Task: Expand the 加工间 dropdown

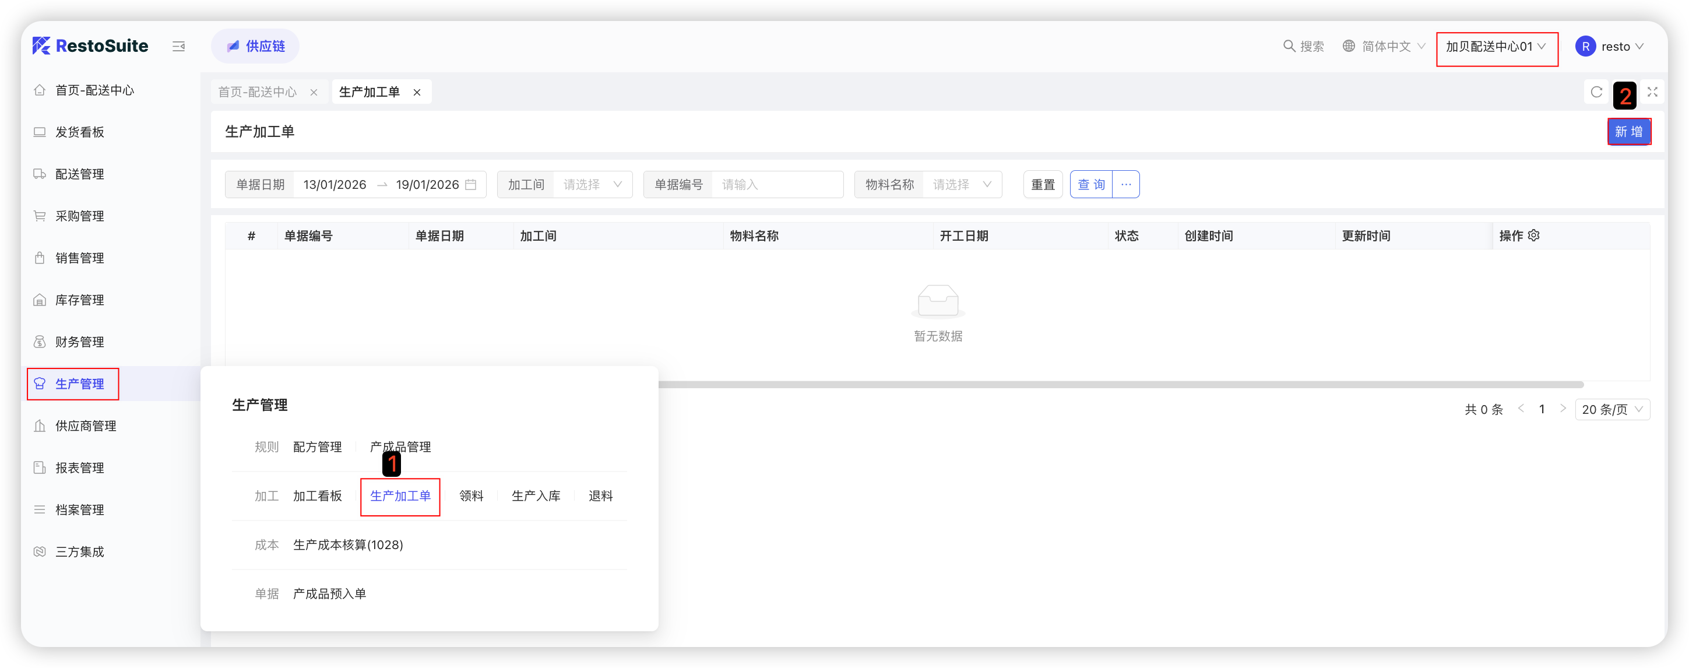Action: [x=593, y=185]
